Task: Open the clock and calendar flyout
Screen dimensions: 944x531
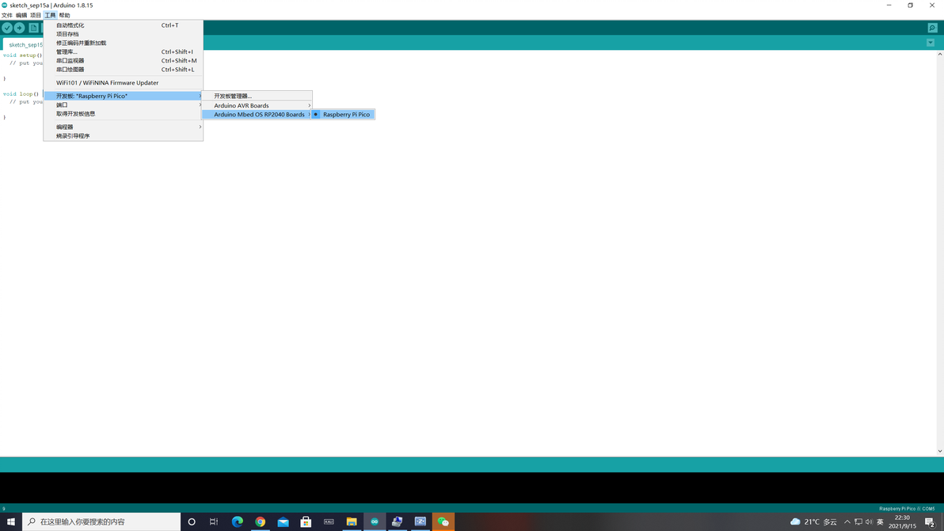Action: tap(902, 522)
